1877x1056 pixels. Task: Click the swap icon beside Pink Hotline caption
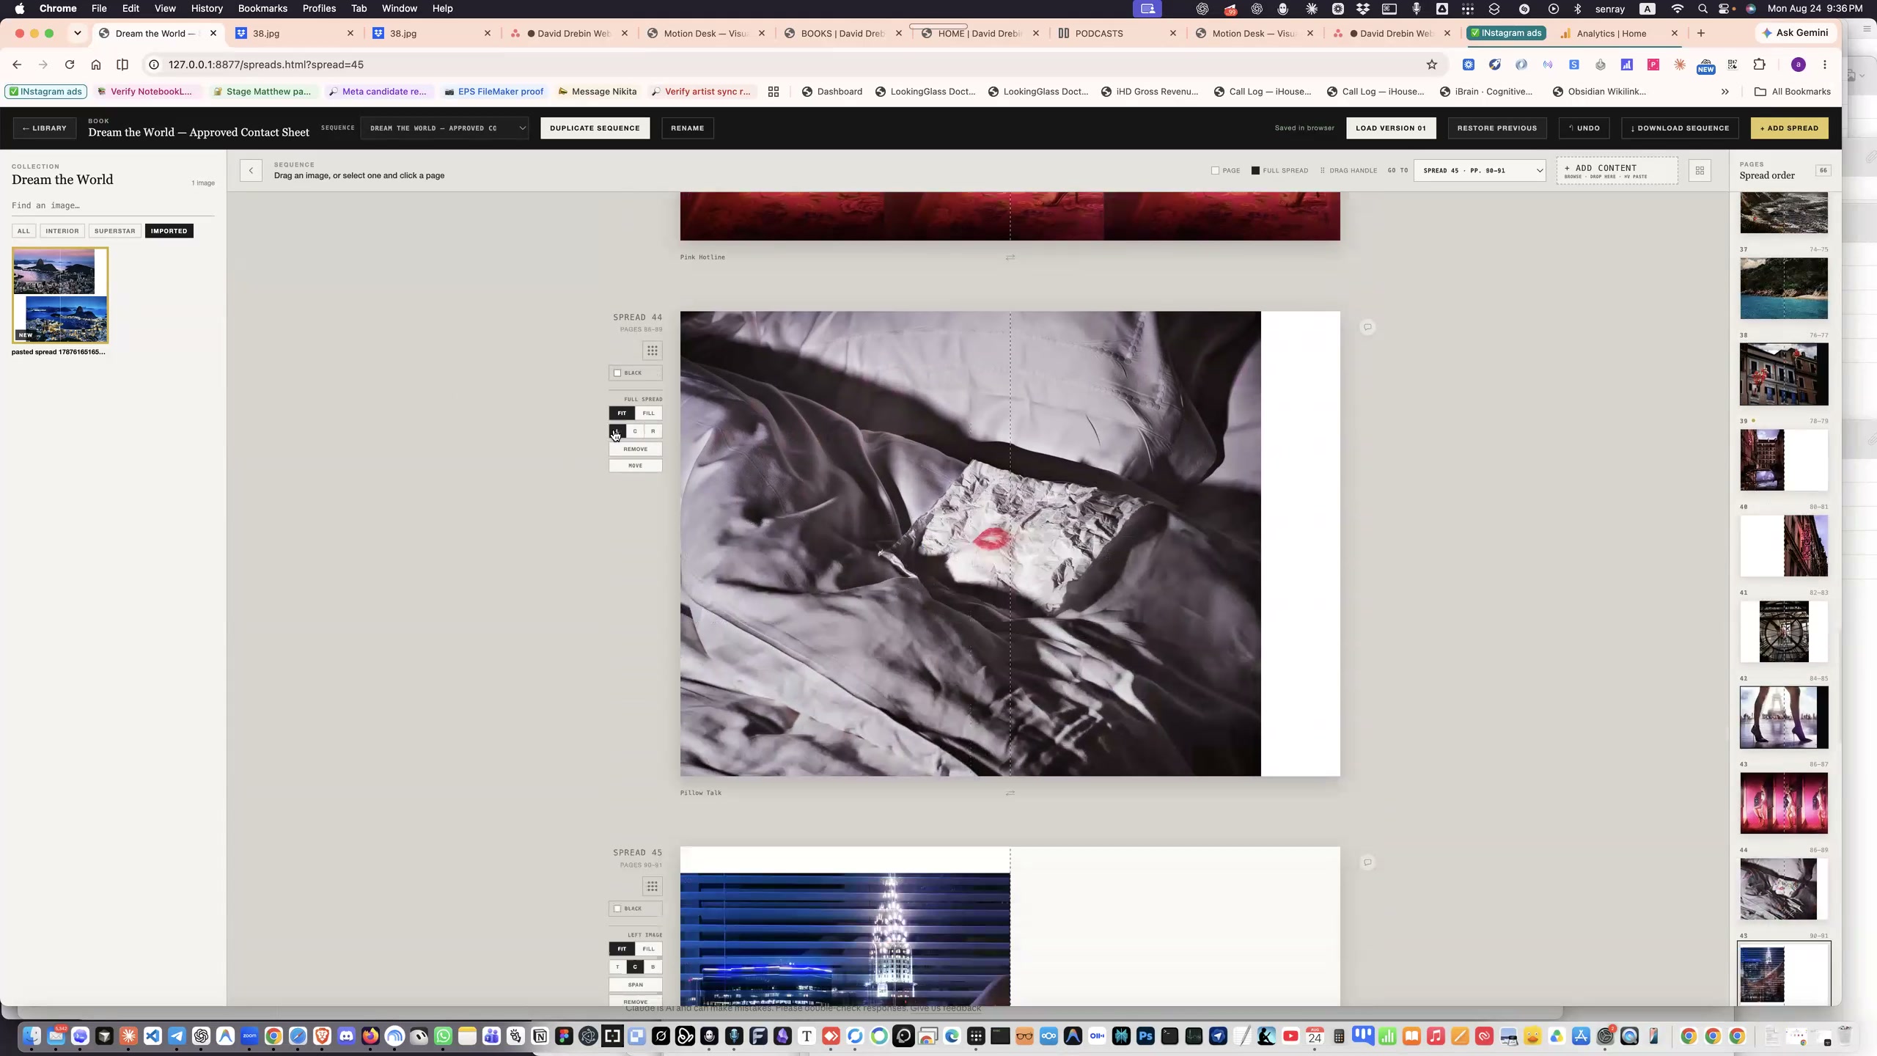click(x=1010, y=257)
